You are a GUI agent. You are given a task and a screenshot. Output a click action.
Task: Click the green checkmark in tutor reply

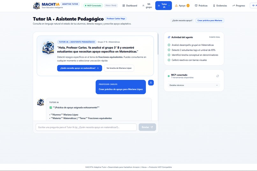(x=51, y=108)
